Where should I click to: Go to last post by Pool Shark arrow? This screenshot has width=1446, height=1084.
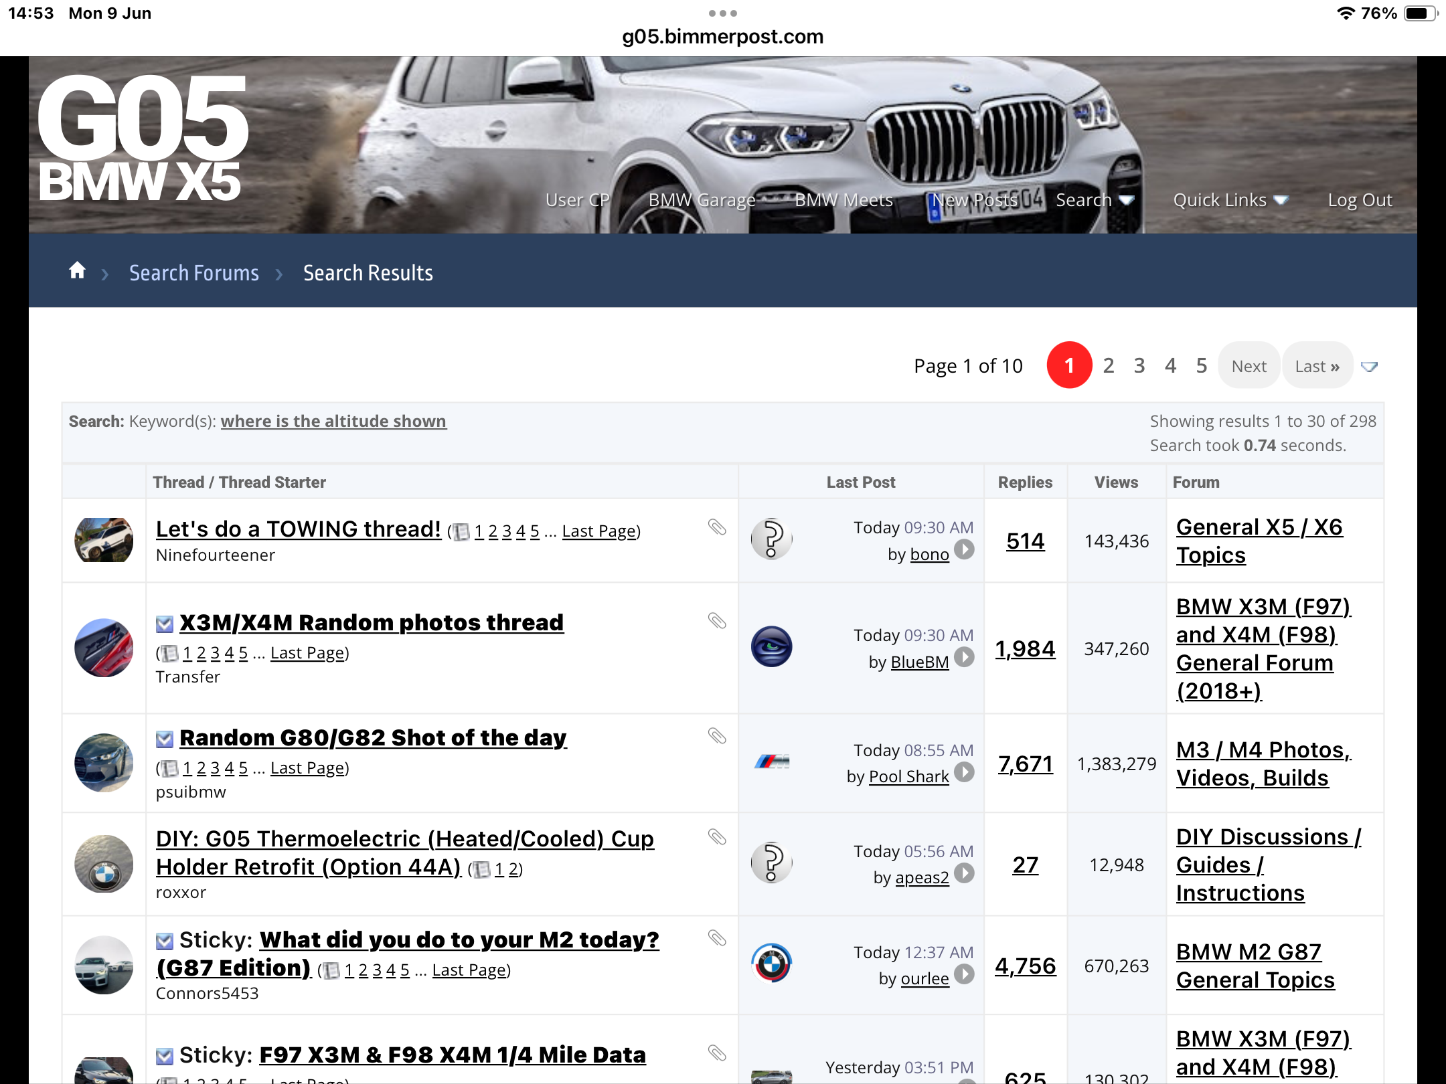click(964, 772)
